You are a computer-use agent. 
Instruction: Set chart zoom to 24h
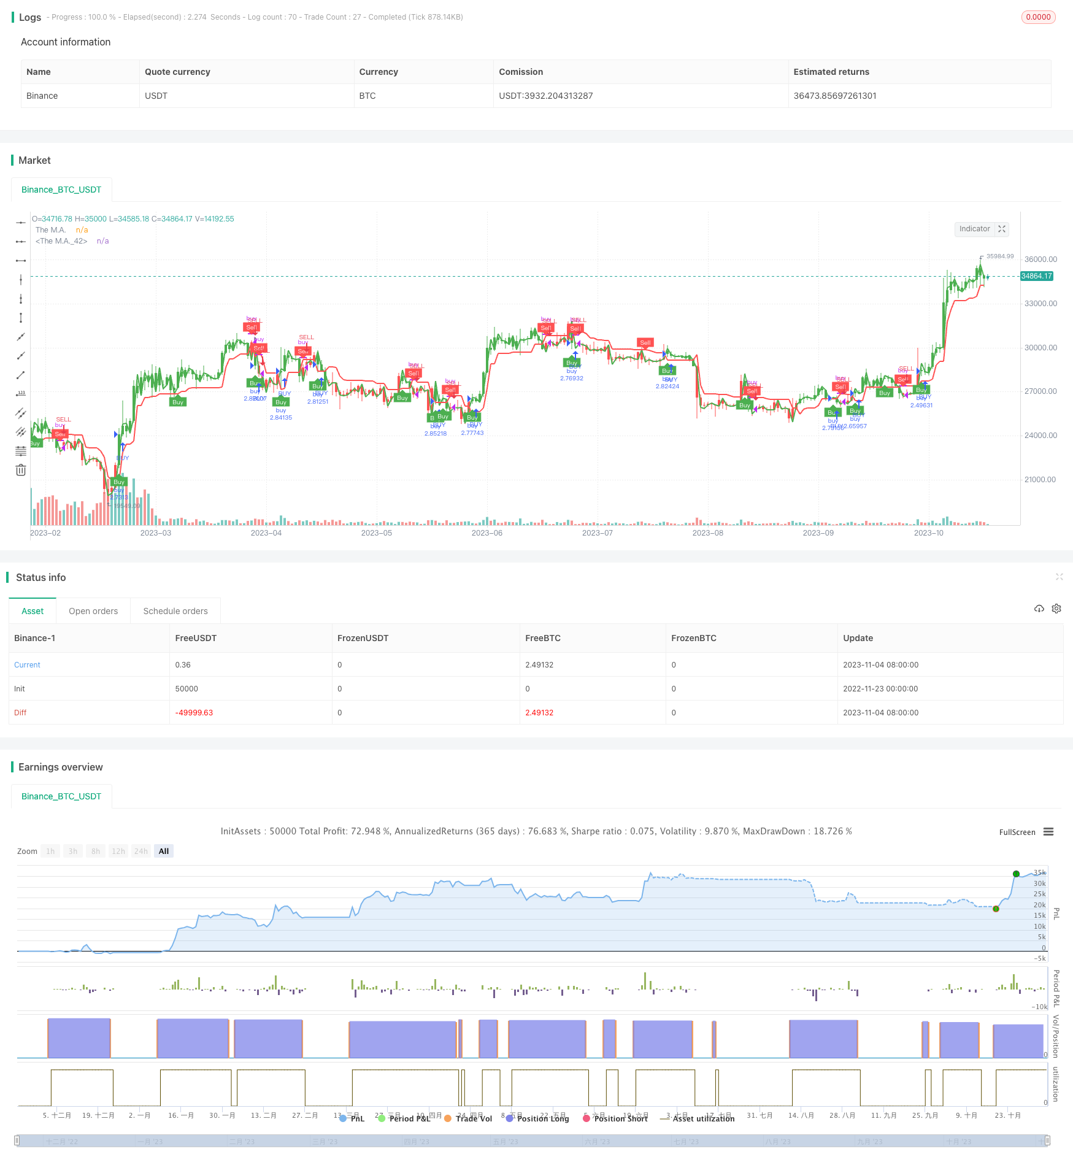click(x=141, y=851)
